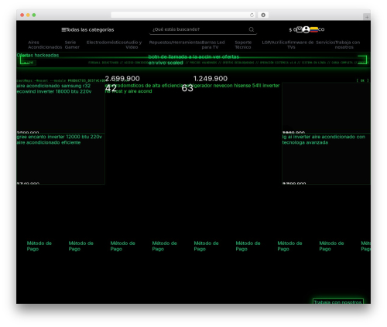Open Audio y Video category

(134, 45)
